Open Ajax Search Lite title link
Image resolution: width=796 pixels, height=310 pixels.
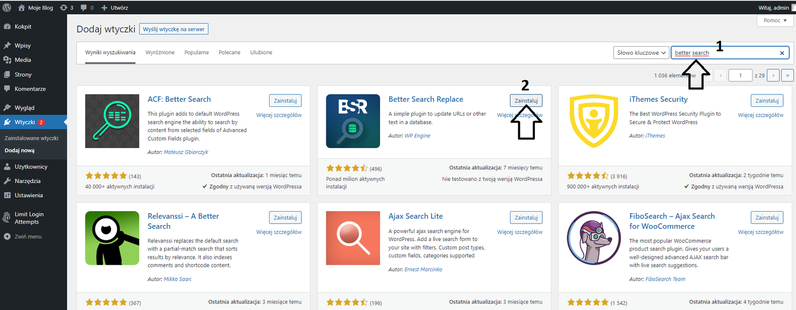click(x=415, y=216)
